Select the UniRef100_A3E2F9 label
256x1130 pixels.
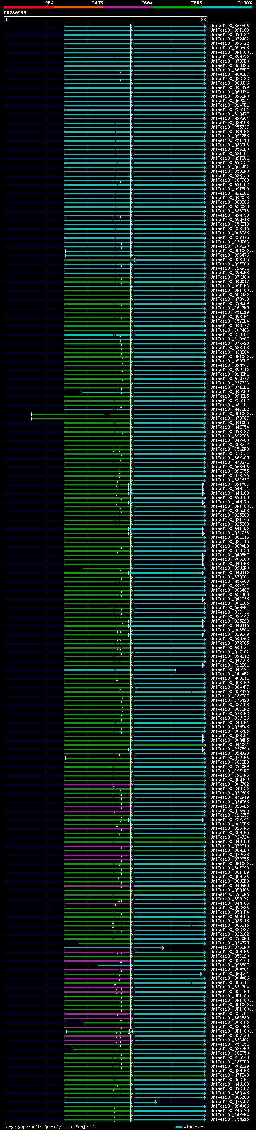point(229,1048)
